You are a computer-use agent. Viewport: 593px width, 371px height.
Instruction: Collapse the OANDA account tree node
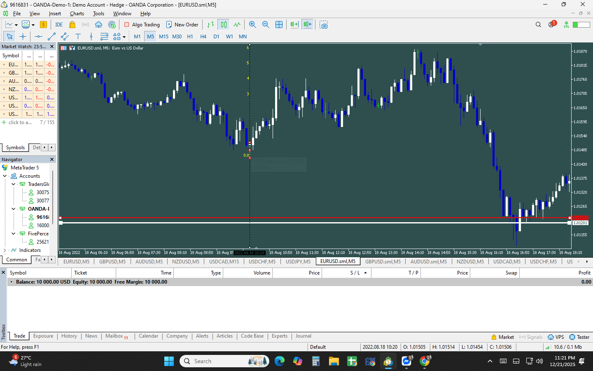point(13,209)
